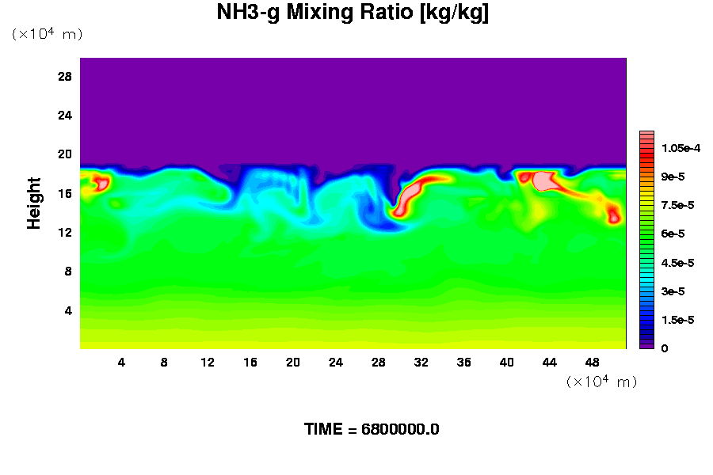Click the TIME = 6800000.0 label
This screenshot has height=475, width=713.
click(372, 430)
